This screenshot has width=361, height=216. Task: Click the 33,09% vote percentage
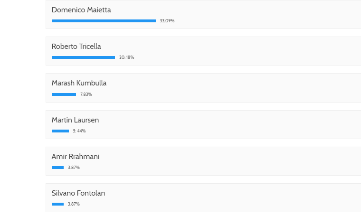click(x=167, y=21)
